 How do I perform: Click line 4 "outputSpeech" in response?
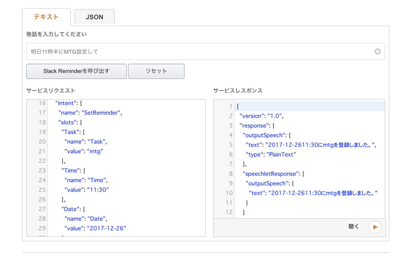tap(267, 135)
